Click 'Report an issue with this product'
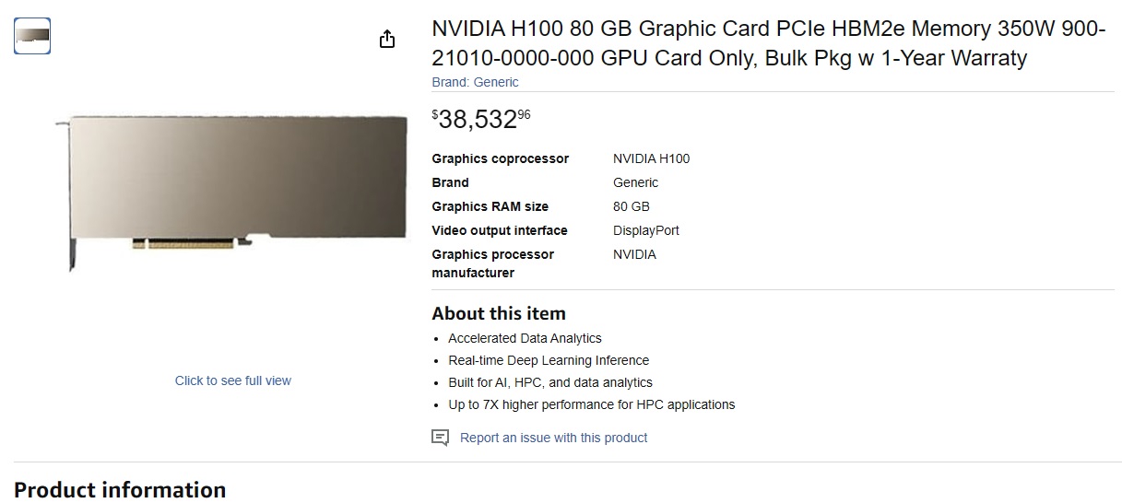This screenshot has height=503, width=1122. pyautogui.click(x=553, y=438)
